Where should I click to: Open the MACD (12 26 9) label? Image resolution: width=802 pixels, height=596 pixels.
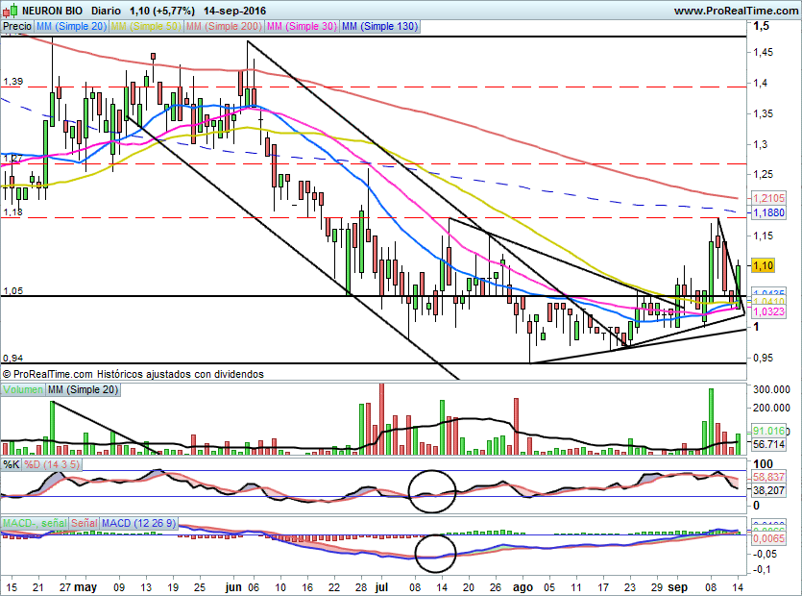click(137, 522)
